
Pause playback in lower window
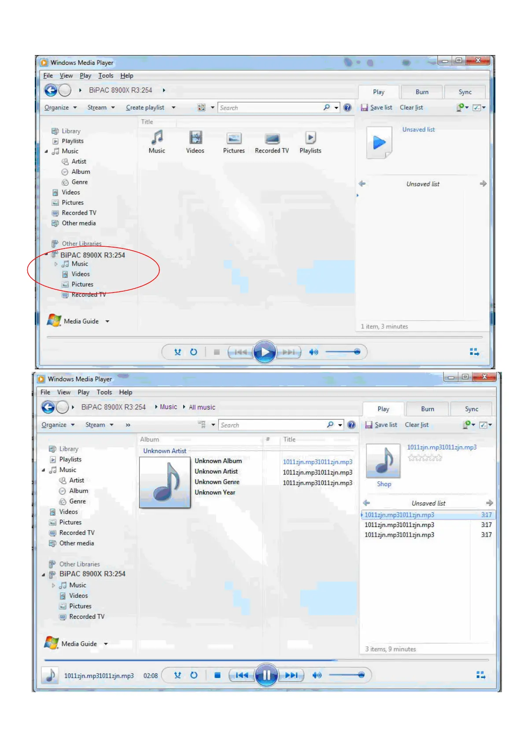(266, 675)
